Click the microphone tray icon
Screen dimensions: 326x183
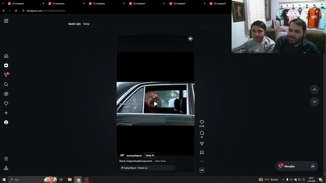[x=287, y=180]
